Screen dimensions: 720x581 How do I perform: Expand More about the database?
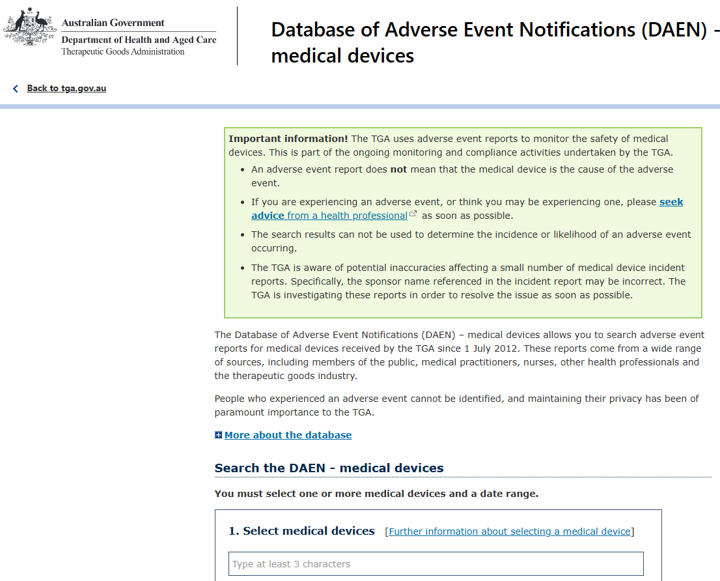pyautogui.click(x=288, y=435)
